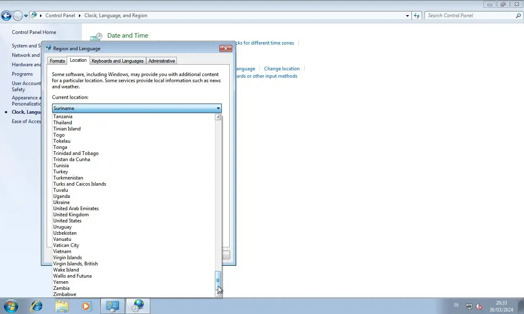Select Trinidad and Tobago location
The width and height of the screenshot is (524, 314).
click(x=134, y=153)
